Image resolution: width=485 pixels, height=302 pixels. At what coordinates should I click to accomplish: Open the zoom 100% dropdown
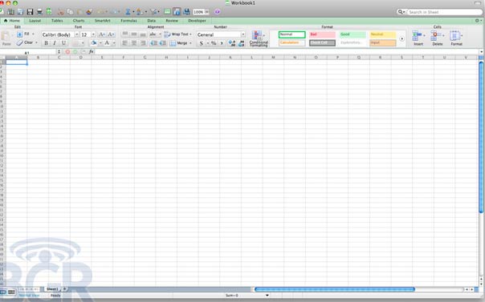(x=207, y=12)
